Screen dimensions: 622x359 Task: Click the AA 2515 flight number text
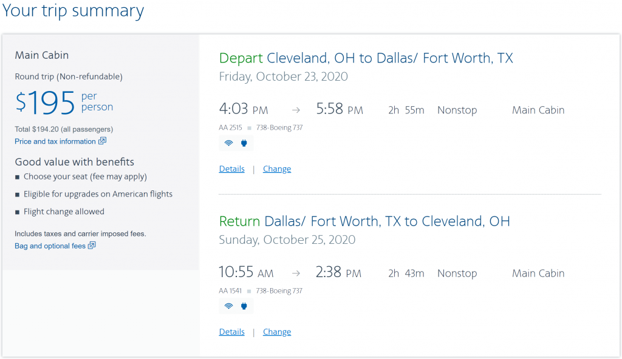[230, 127]
